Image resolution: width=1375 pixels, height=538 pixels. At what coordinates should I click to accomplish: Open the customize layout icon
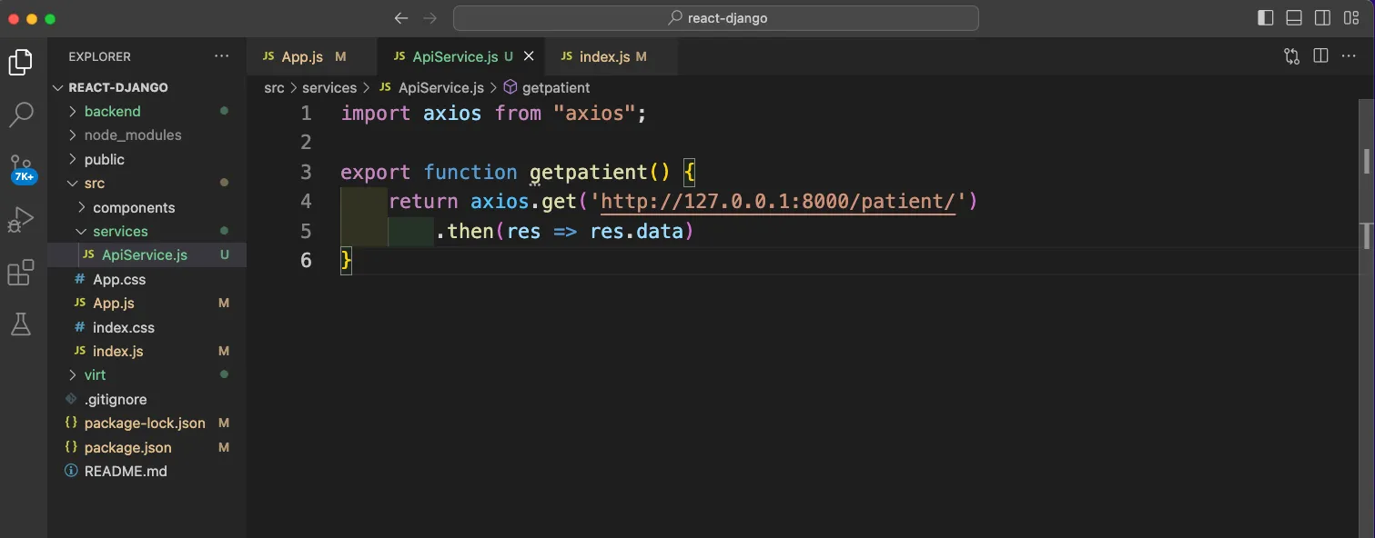pyautogui.click(x=1351, y=18)
